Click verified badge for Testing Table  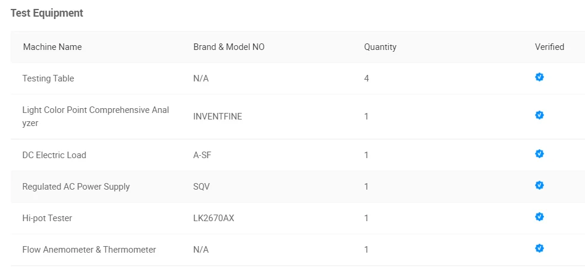point(539,77)
